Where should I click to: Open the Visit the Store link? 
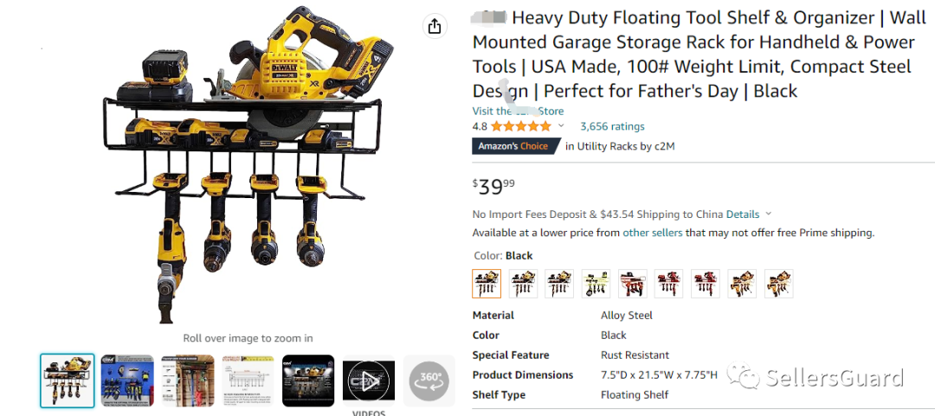coord(518,111)
